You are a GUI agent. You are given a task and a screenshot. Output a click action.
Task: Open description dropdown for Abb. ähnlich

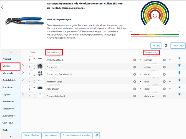click(x=140, y=89)
